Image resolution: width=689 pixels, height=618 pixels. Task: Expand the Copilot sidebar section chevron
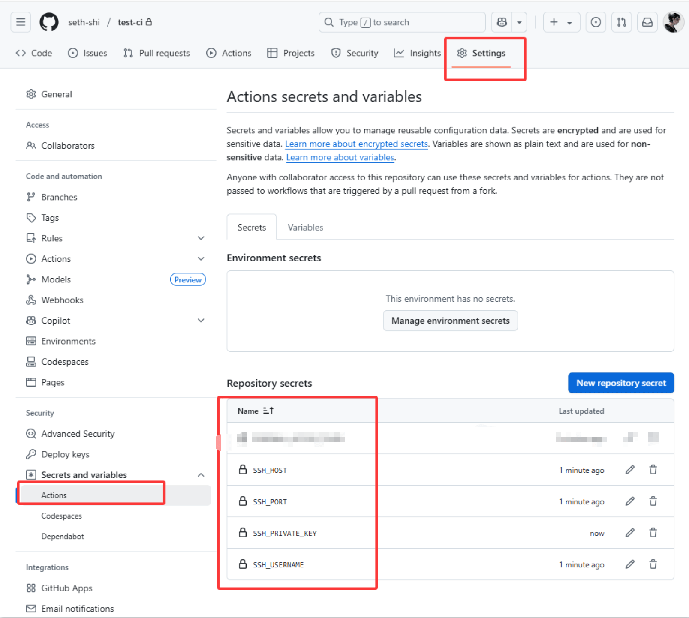point(201,321)
